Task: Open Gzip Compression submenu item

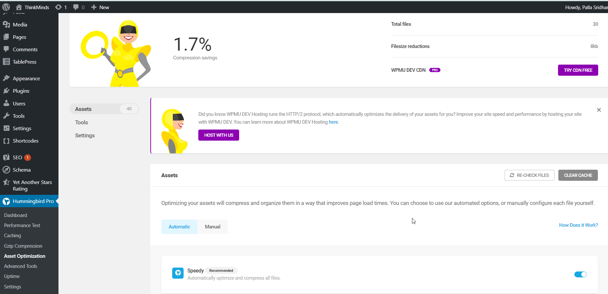Action: click(x=23, y=246)
